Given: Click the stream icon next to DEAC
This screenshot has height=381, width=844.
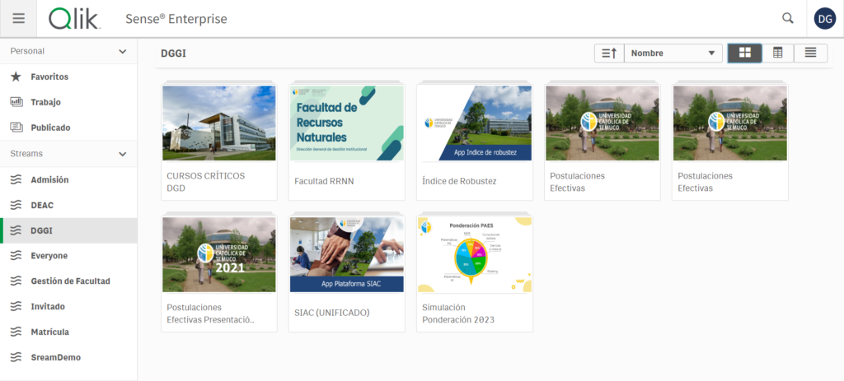Looking at the screenshot, I should (16, 205).
